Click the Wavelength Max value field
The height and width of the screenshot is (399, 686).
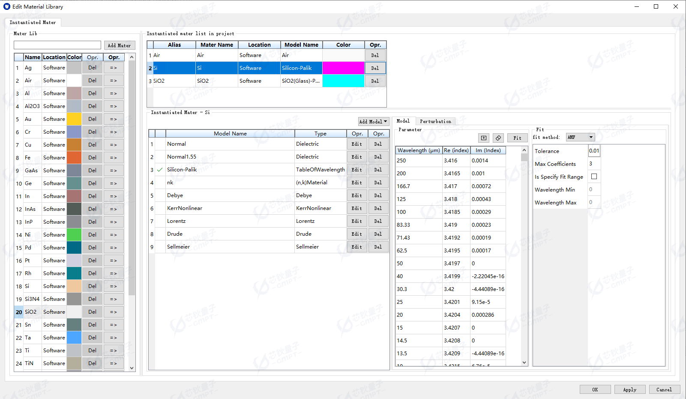(x=594, y=202)
